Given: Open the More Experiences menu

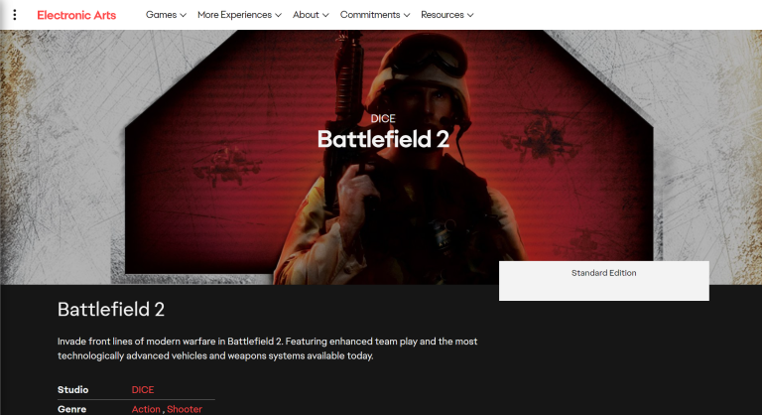Looking at the screenshot, I should pyautogui.click(x=233, y=15).
